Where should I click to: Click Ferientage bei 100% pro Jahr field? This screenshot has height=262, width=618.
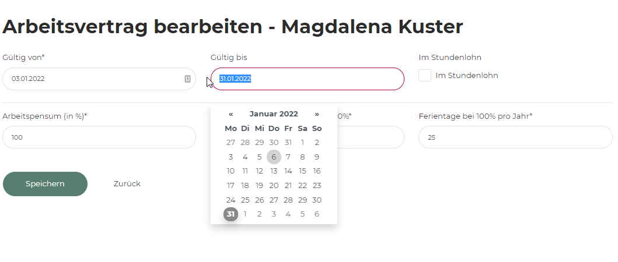tap(515, 137)
